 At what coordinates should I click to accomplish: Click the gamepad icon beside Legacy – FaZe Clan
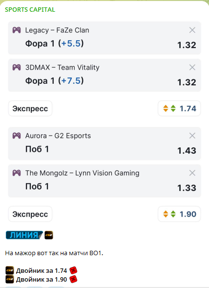(x=17, y=30)
